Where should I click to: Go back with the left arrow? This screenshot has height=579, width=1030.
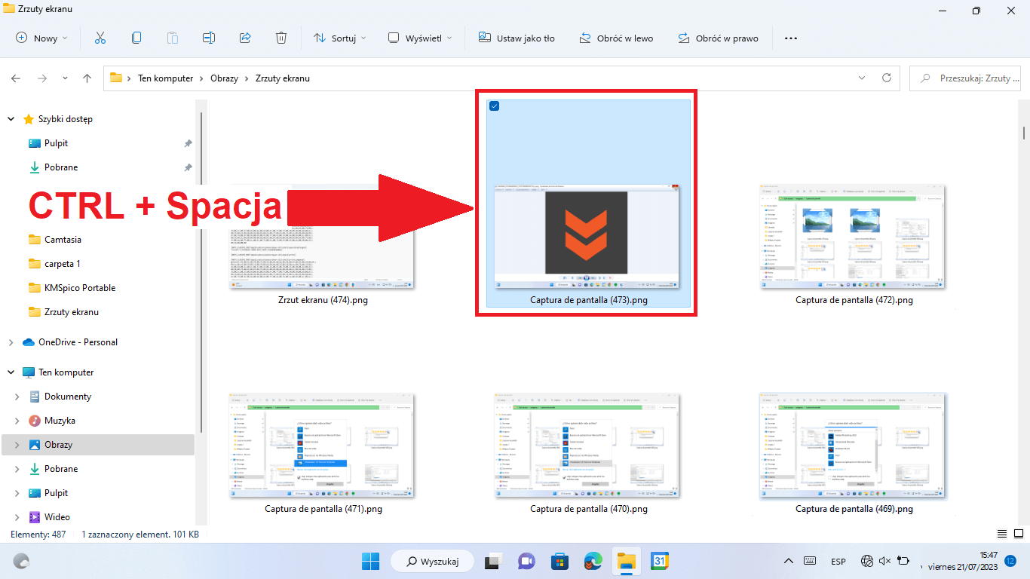tap(16, 78)
